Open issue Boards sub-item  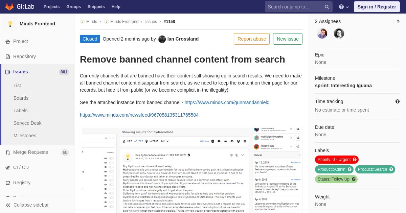(x=21, y=98)
